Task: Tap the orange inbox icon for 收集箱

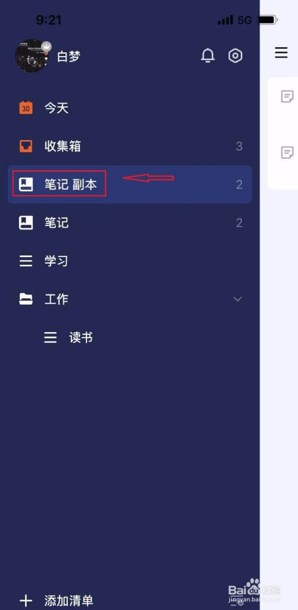Action: (26, 146)
